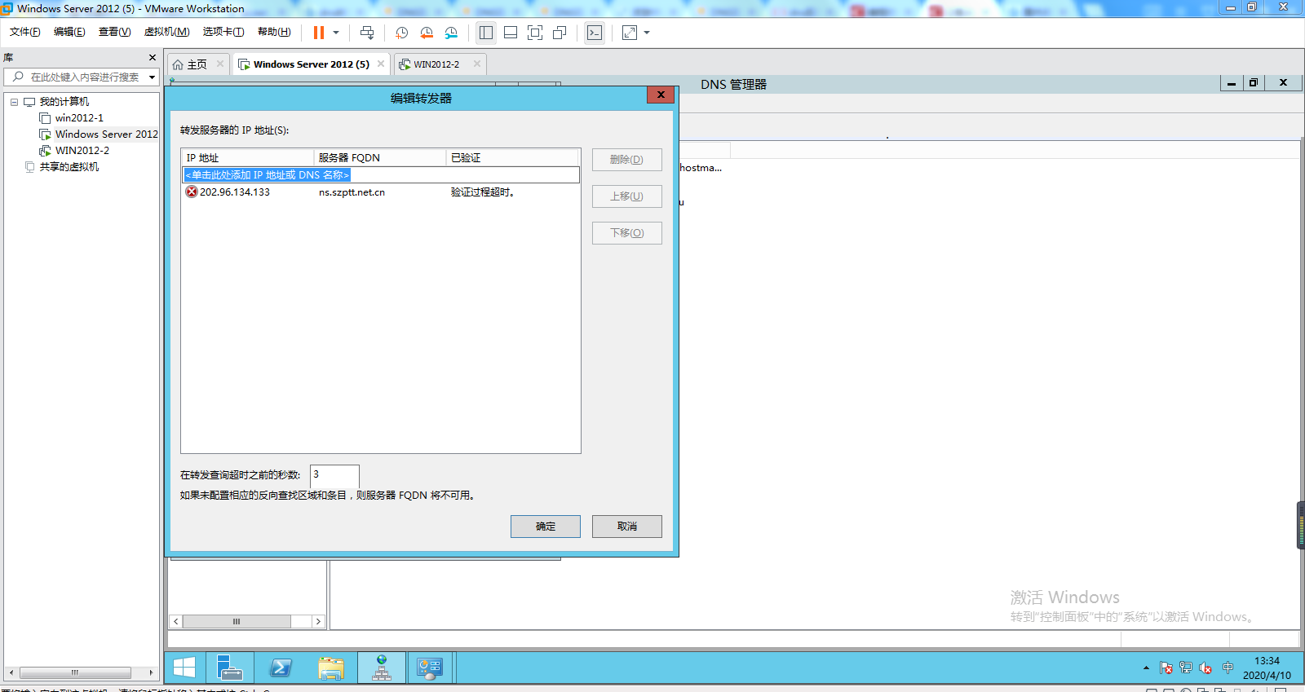Click the ns.szptt.net.cn FQDN cell
Screen dimensions: 1305x692
(352, 192)
